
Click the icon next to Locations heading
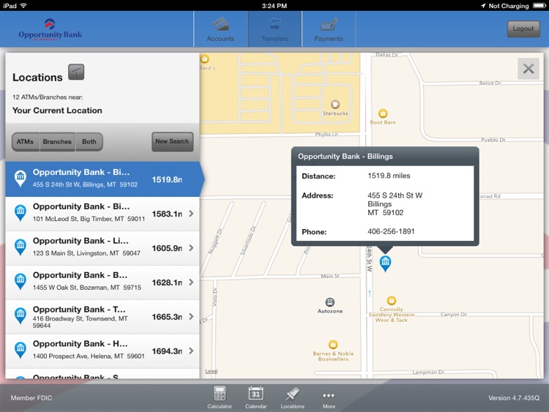click(x=76, y=72)
